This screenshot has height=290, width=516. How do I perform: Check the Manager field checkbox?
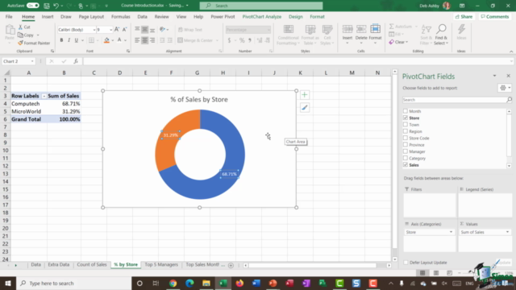pos(406,151)
